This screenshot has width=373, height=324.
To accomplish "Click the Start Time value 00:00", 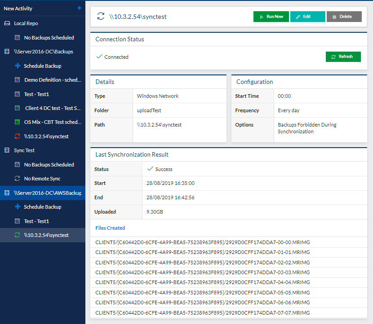I will pos(284,96).
